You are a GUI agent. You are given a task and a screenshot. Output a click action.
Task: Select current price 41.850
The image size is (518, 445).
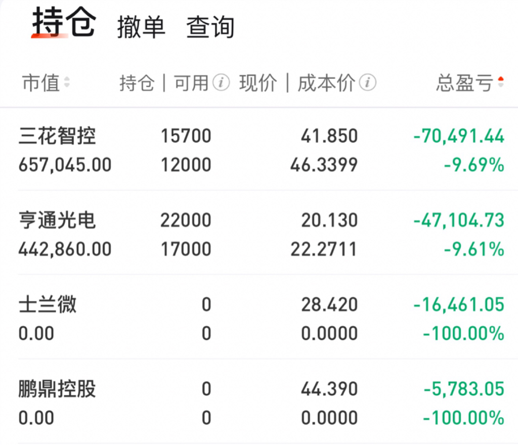(329, 136)
